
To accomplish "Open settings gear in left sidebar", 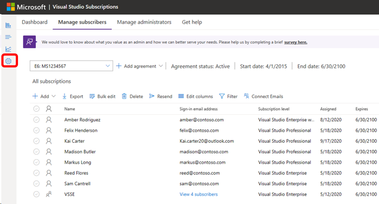I will coord(8,61).
